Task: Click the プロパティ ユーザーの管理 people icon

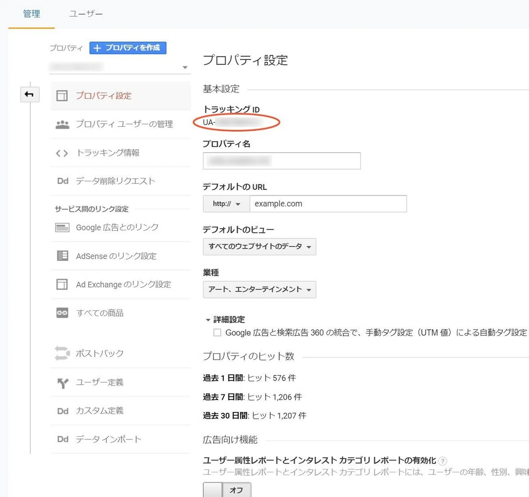Action: pyautogui.click(x=62, y=124)
